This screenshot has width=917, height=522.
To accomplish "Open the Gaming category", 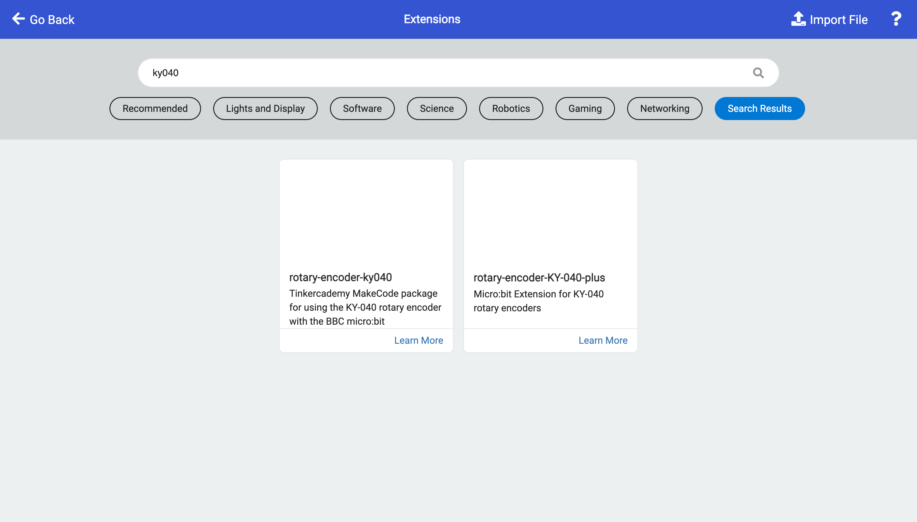I will 585,109.
